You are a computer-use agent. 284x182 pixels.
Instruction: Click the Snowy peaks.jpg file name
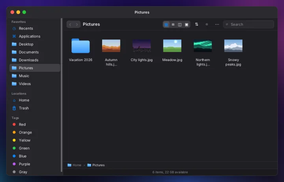coord(233,62)
